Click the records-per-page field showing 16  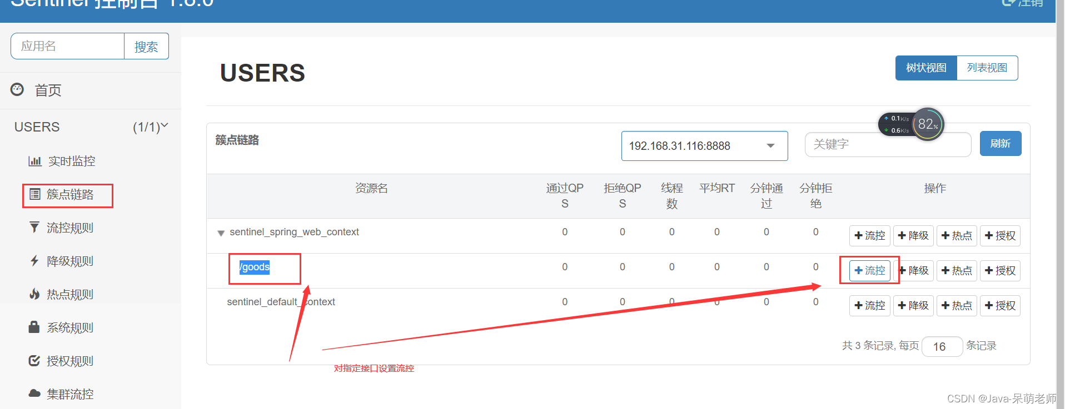coord(942,346)
